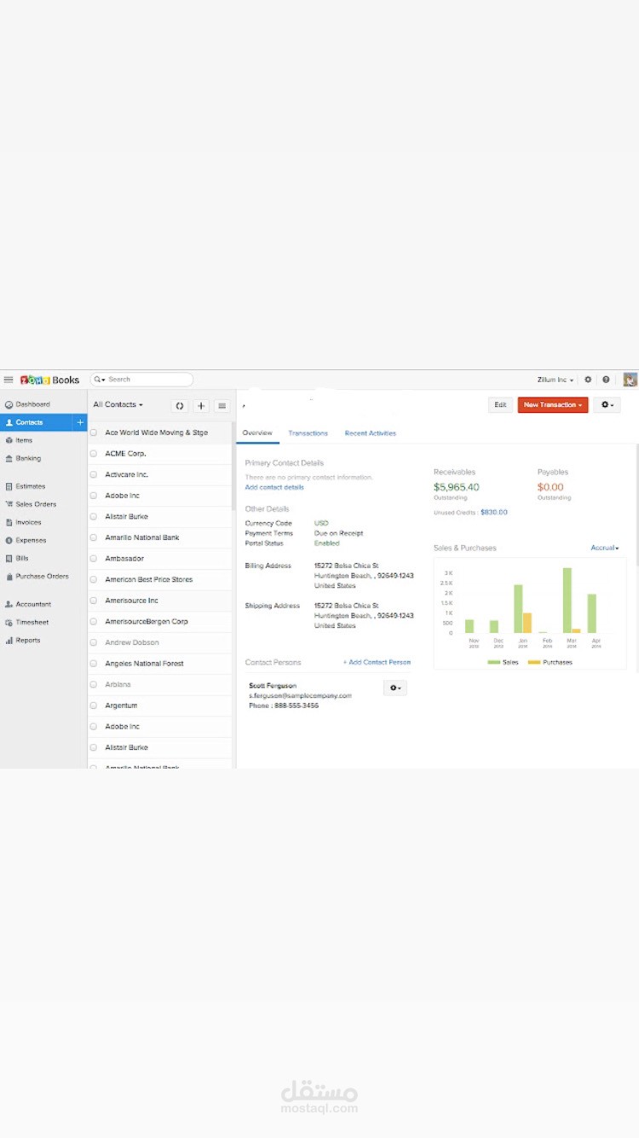
Task: Open Scott Ferguson's gear dropdown
Action: (395, 688)
